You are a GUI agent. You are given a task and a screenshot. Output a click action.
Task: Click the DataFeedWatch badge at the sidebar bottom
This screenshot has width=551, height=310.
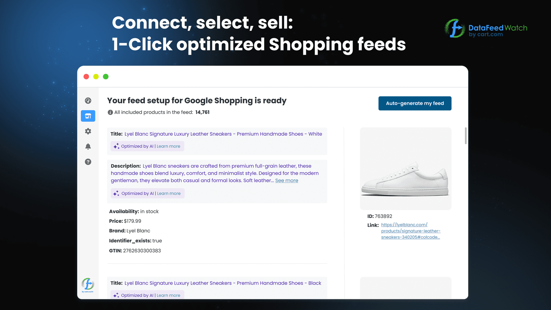point(88,285)
